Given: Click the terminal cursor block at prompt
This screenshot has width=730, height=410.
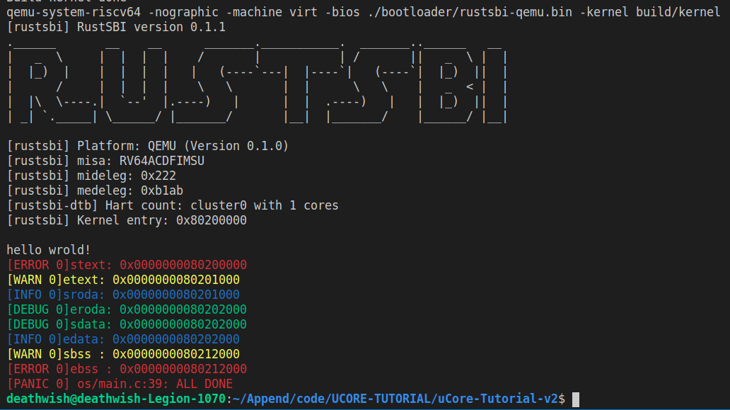Looking at the screenshot, I should 576,399.
